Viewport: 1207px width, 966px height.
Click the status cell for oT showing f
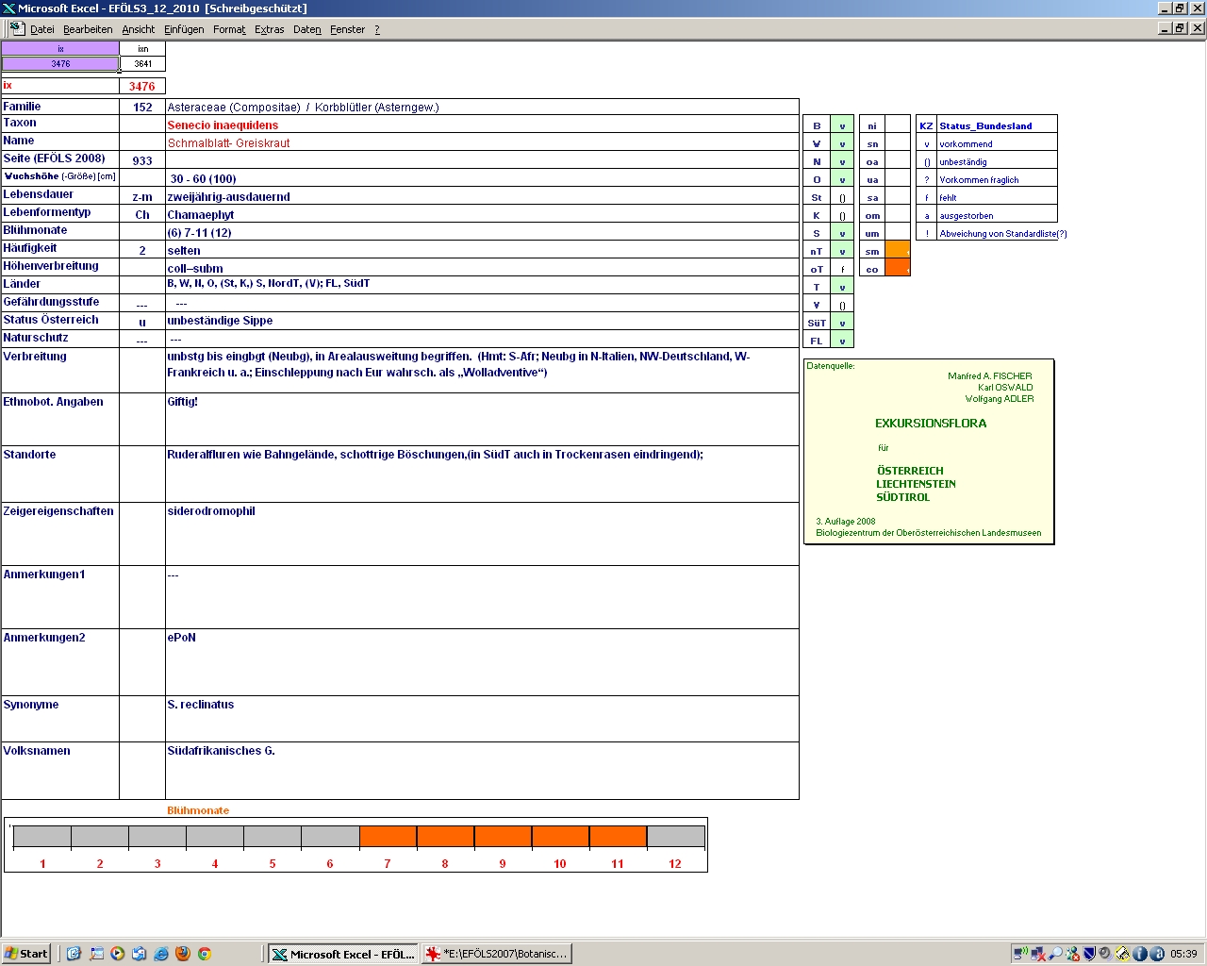[x=842, y=269]
